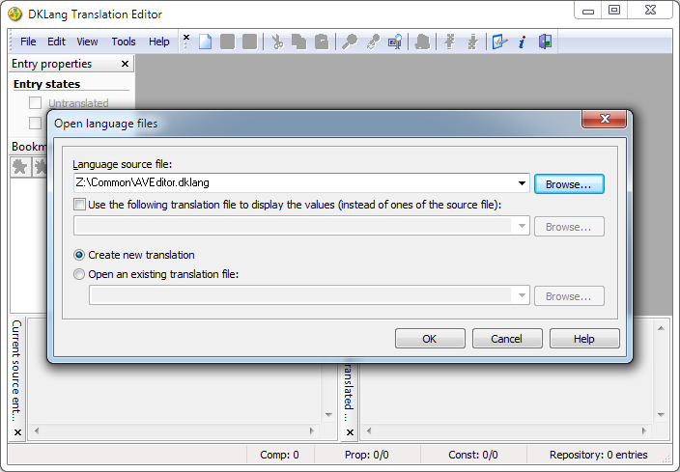Select Create new translation radio button
This screenshot has width=680, height=472.
(x=80, y=255)
